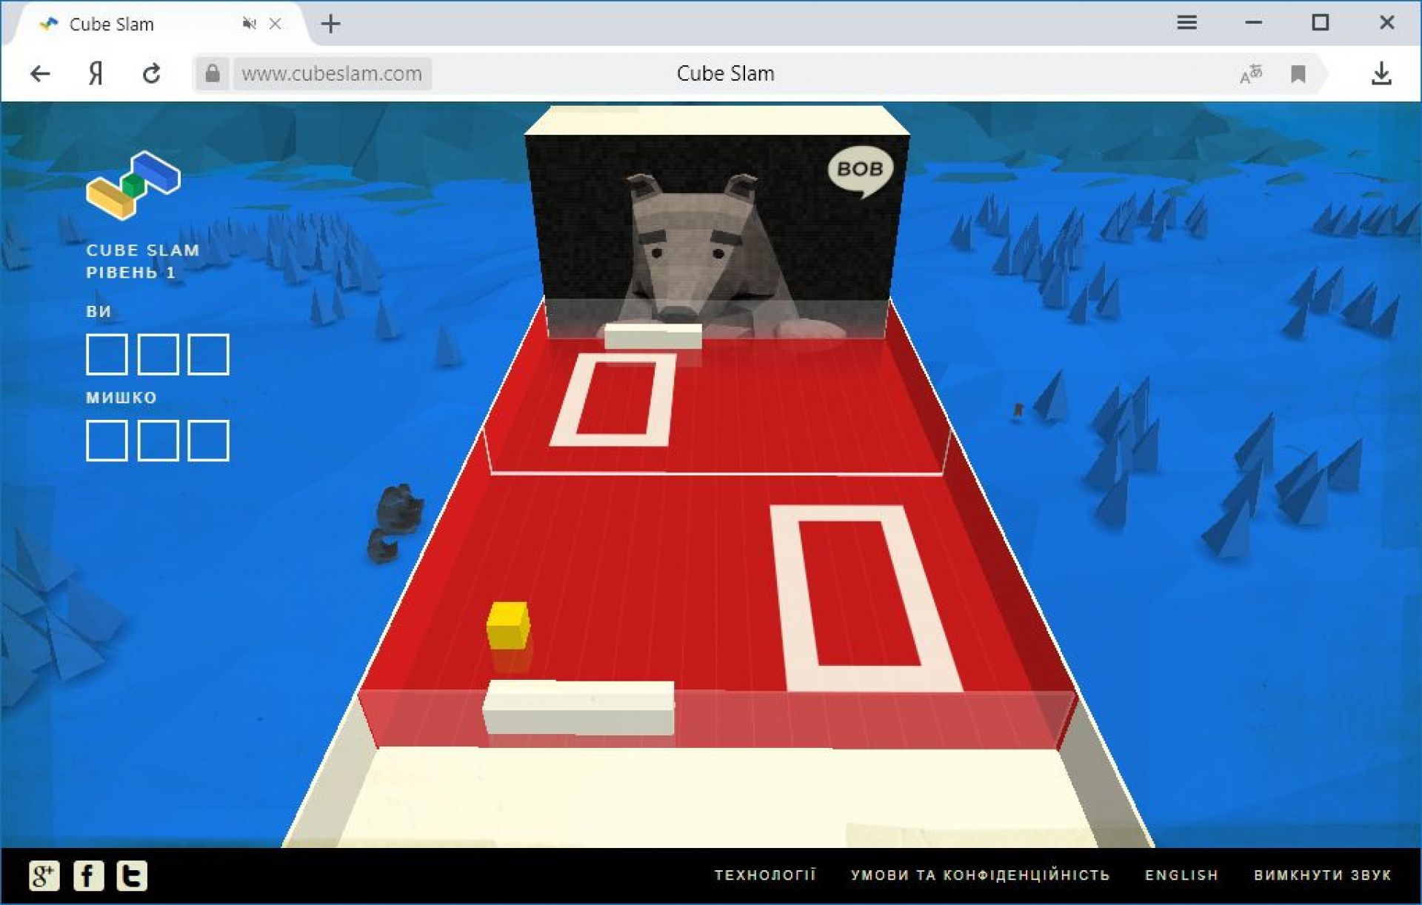The image size is (1422, 905).
Task: Open a new tab with plus button
Action: [x=330, y=24]
